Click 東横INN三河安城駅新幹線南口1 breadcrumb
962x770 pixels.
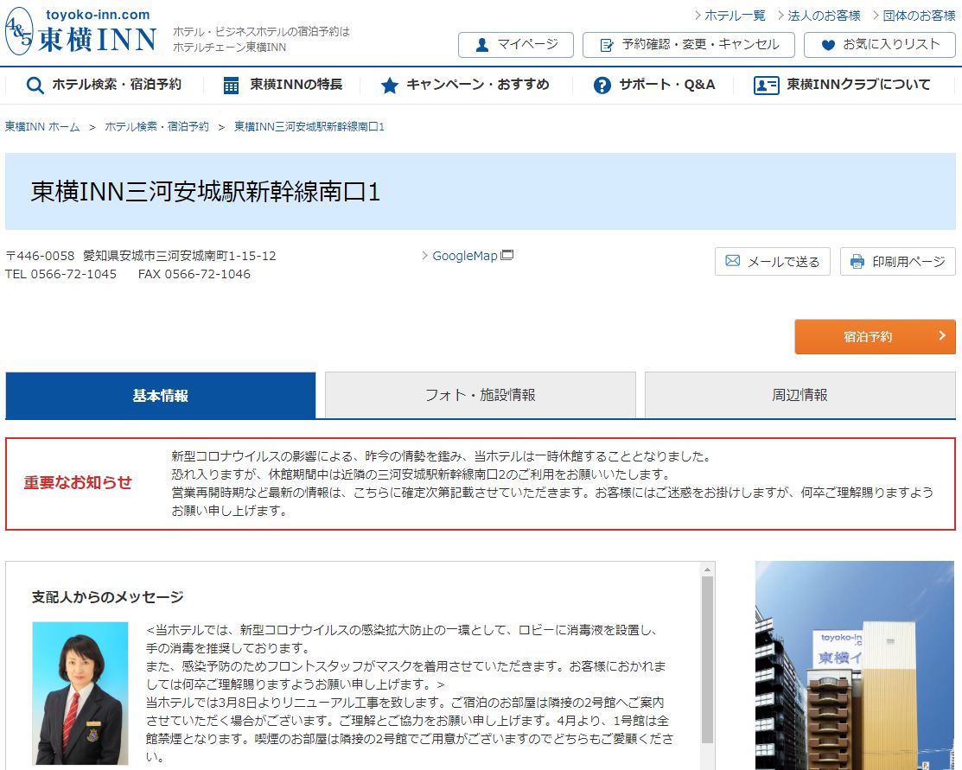pyautogui.click(x=309, y=126)
